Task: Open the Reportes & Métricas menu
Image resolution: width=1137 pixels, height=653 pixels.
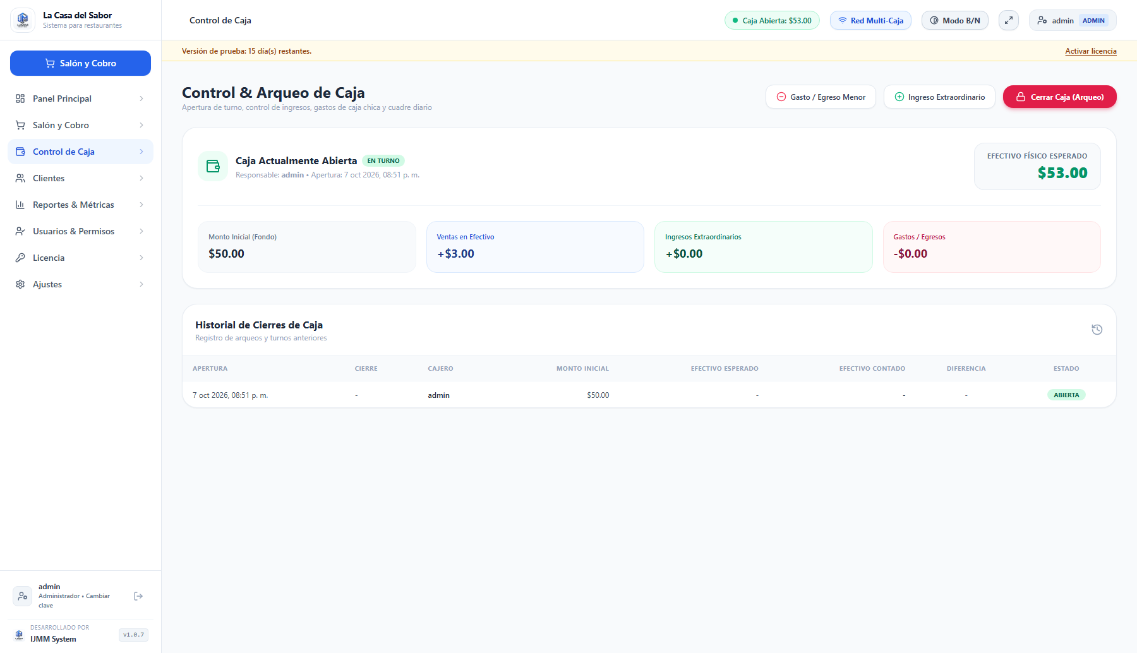Action: (x=80, y=205)
